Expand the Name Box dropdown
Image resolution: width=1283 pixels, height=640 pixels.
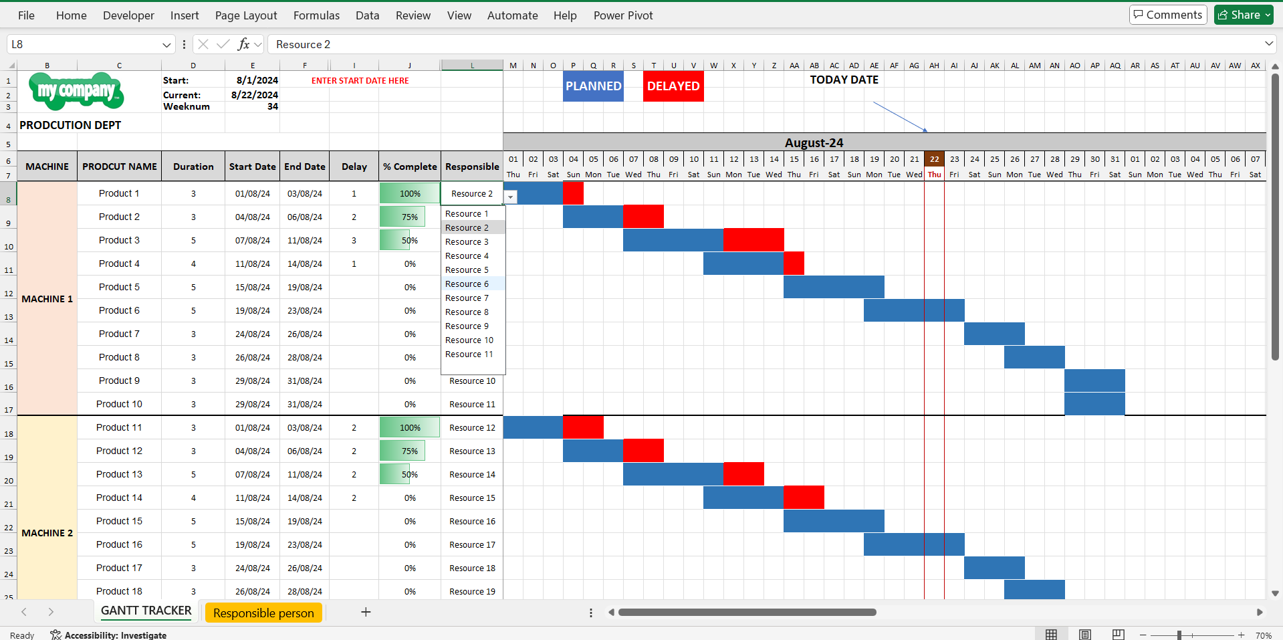point(166,45)
